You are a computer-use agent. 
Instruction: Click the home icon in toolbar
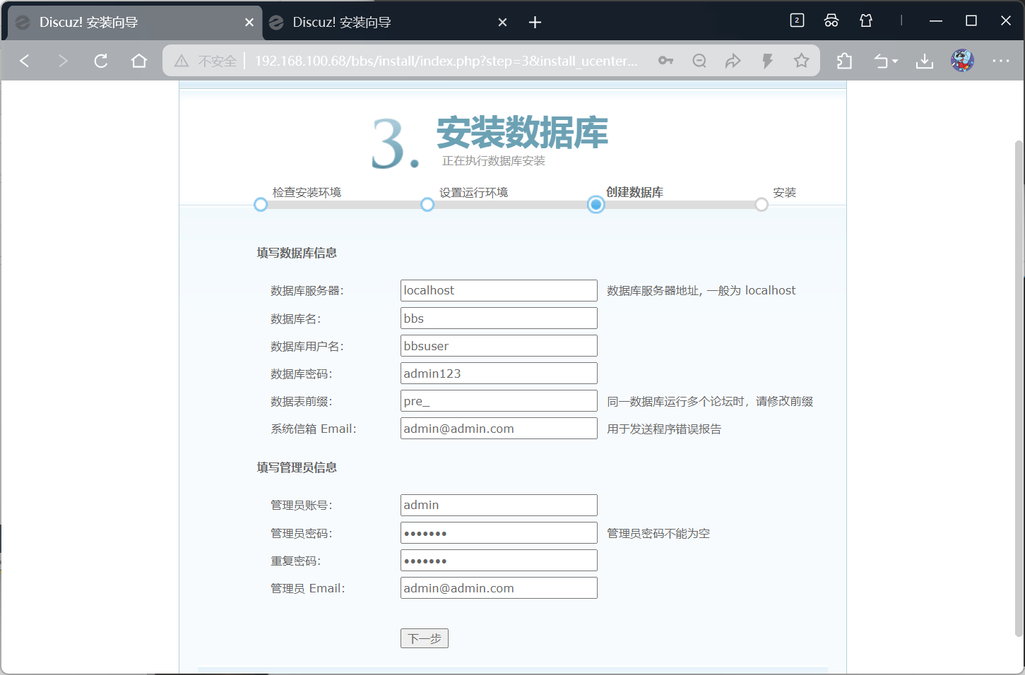(138, 61)
